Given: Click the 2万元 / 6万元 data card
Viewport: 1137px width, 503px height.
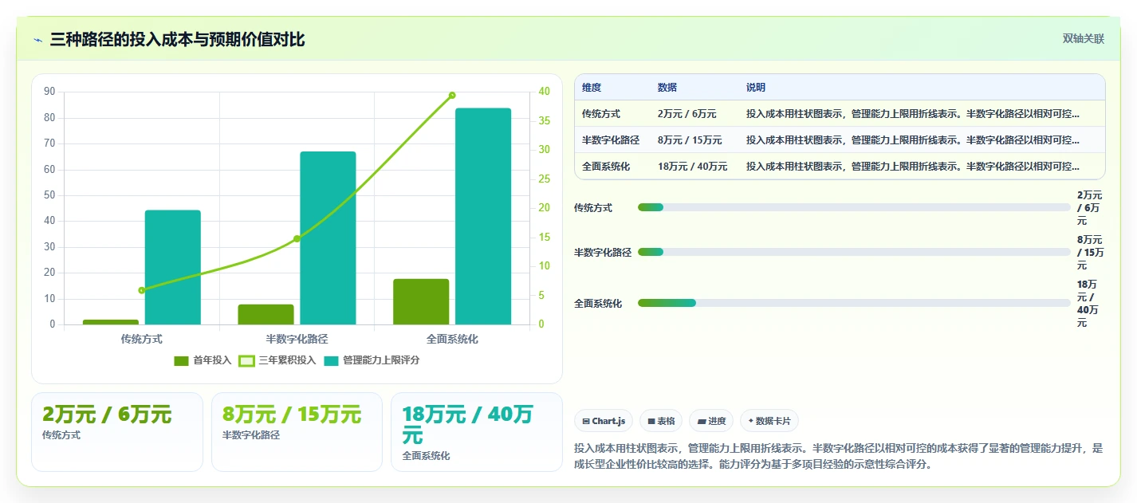Looking at the screenshot, I should pyautogui.click(x=117, y=432).
